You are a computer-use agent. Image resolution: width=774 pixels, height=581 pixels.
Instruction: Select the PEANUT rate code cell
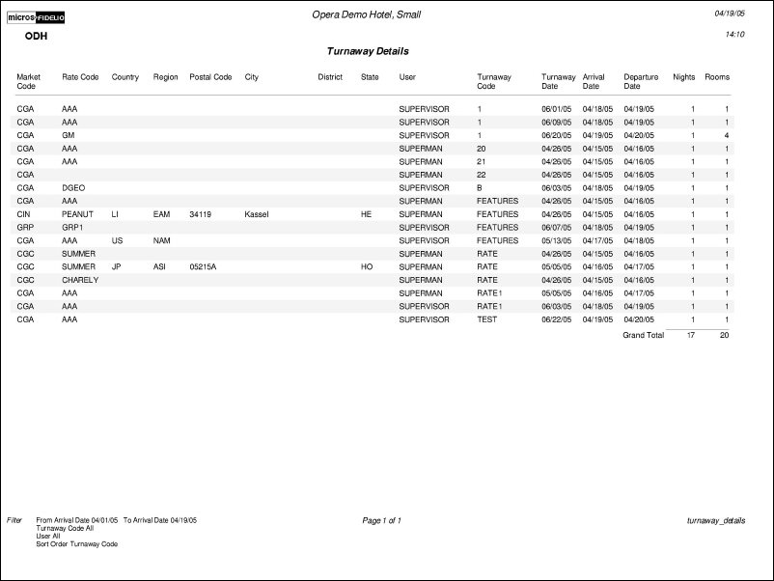[x=77, y=214]
